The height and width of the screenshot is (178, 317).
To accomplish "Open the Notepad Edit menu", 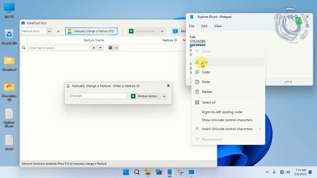I will (x=204, y=26).
